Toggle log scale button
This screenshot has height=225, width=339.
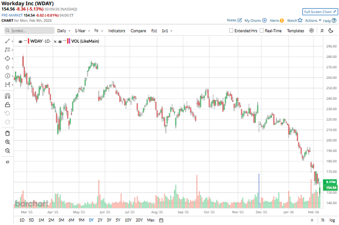pos(332,220)
